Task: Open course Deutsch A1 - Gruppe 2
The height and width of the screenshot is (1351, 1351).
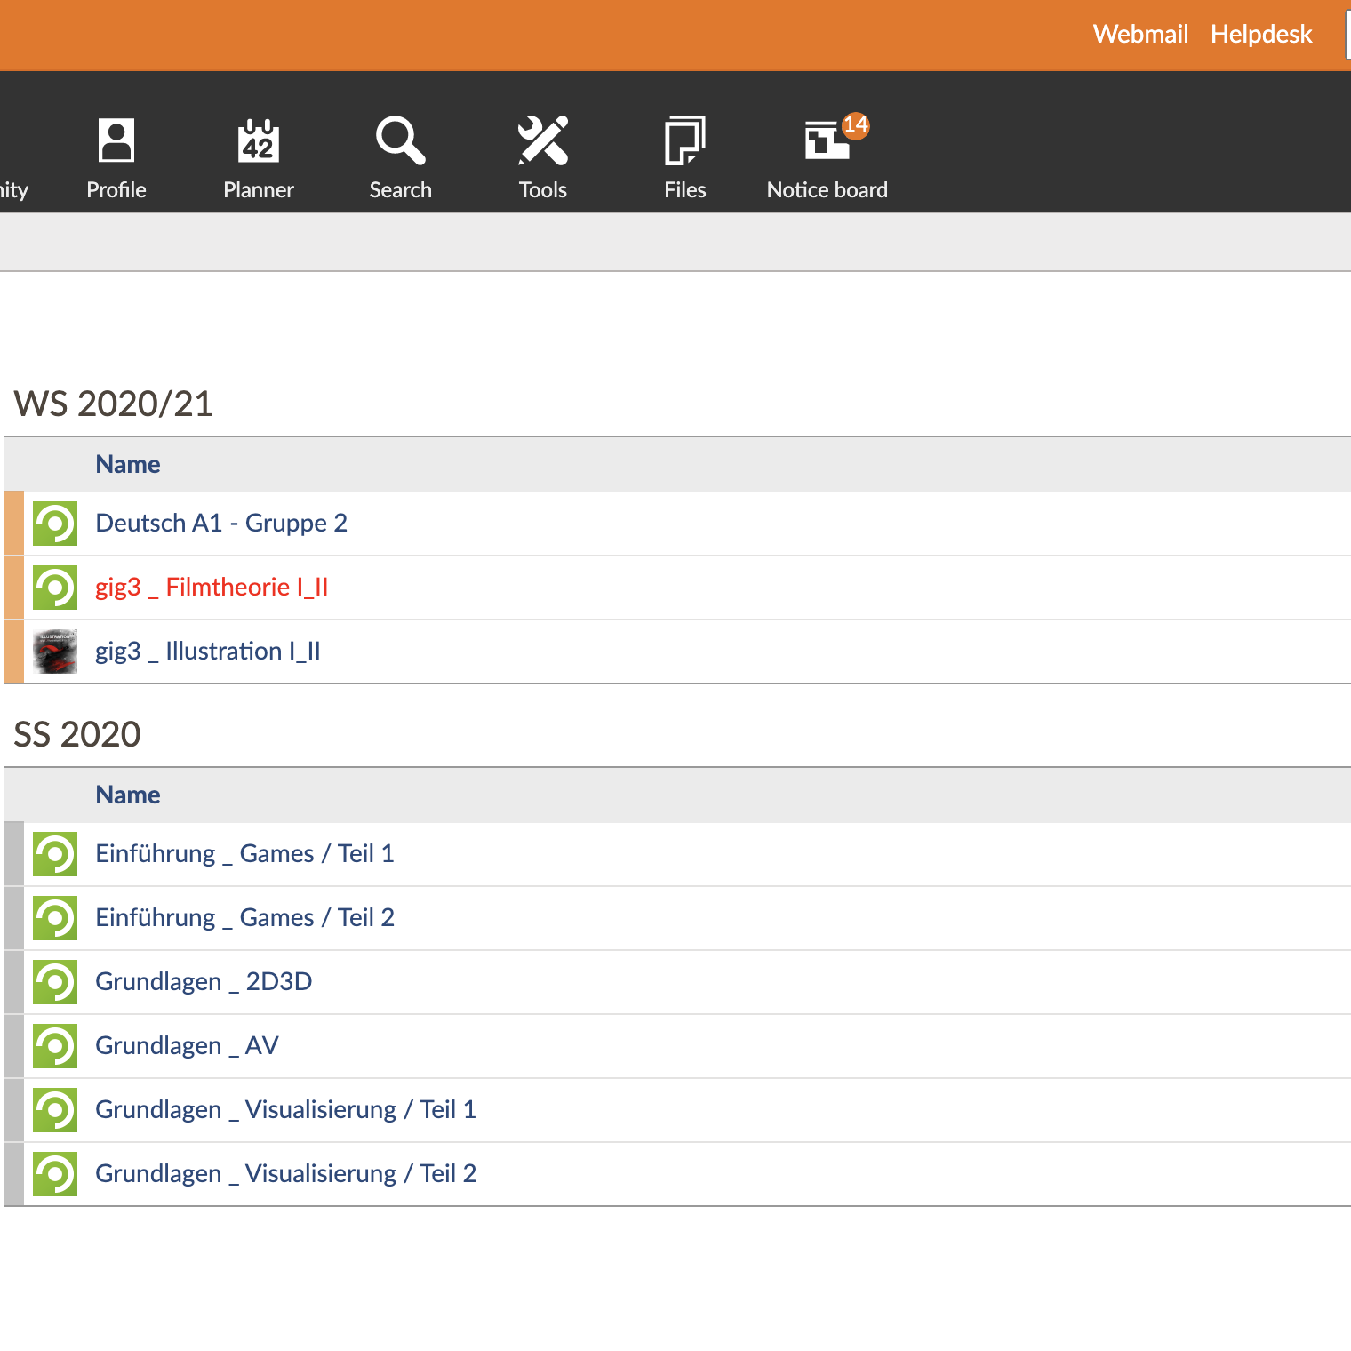Action: click(x=221, y=524)
